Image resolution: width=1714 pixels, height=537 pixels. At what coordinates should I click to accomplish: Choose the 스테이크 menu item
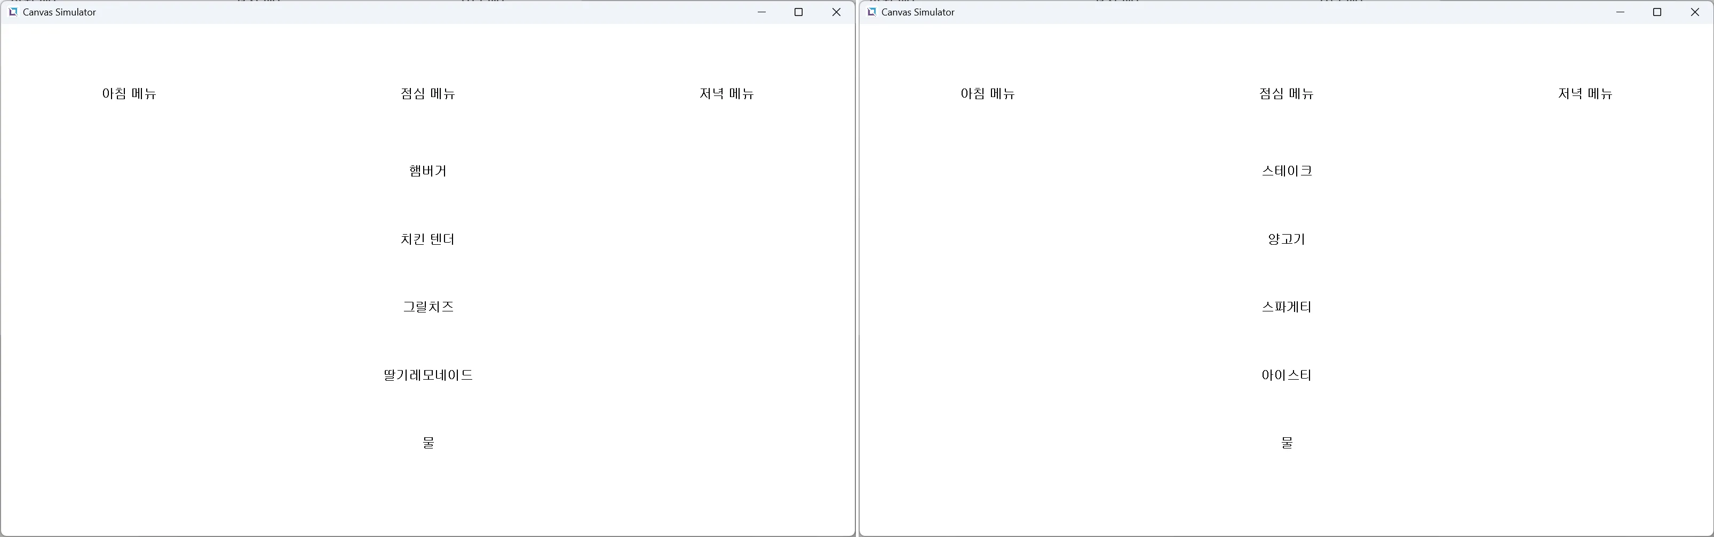[1286, 171]
